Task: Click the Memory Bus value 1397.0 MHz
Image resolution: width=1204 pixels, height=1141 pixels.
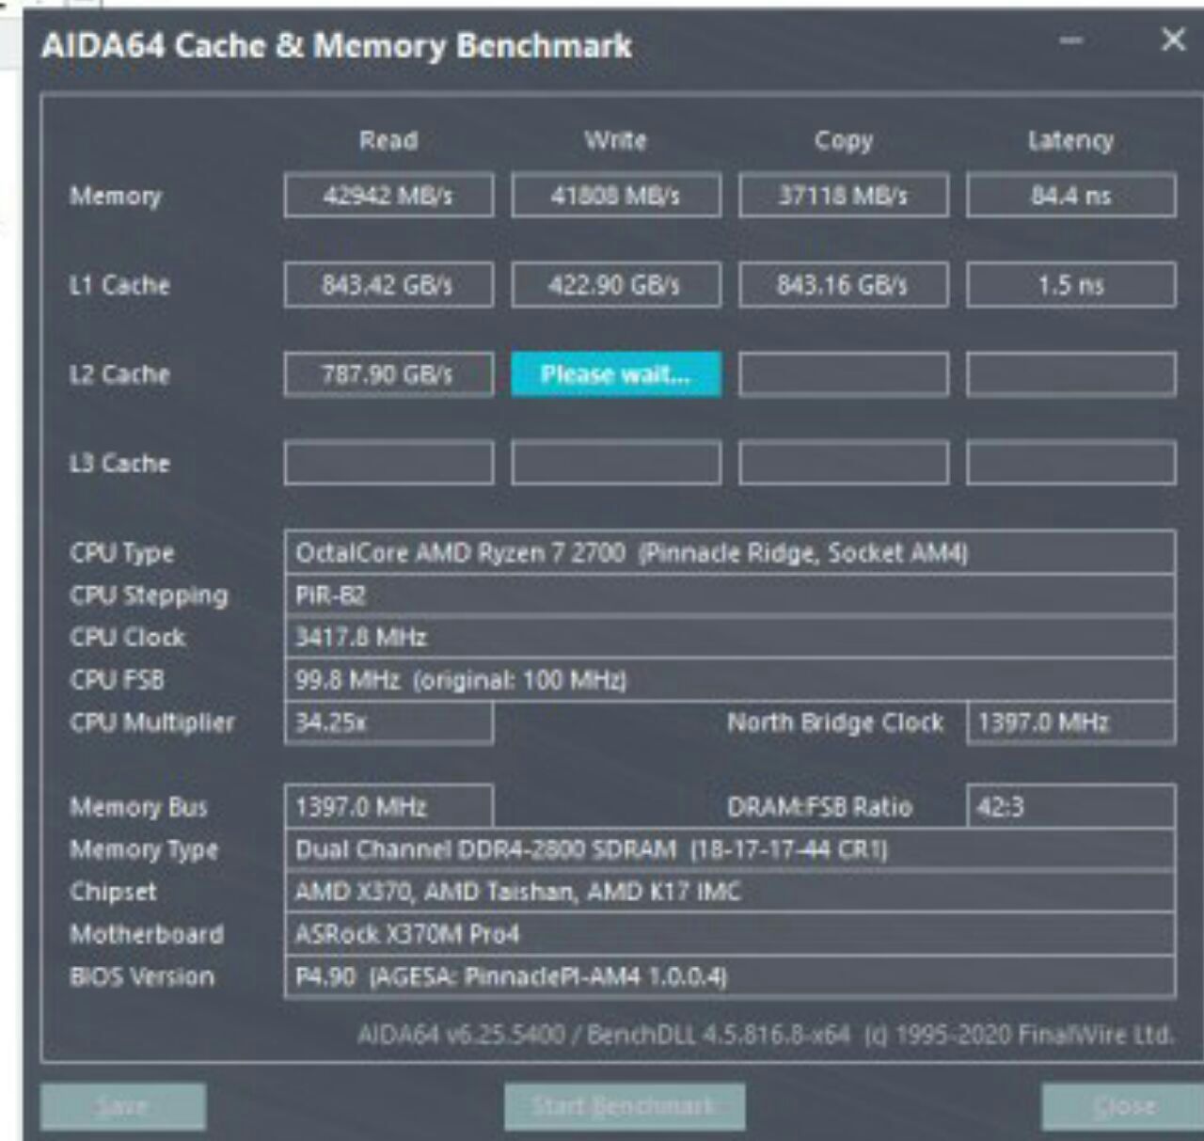Action: [x=388, y=807]
